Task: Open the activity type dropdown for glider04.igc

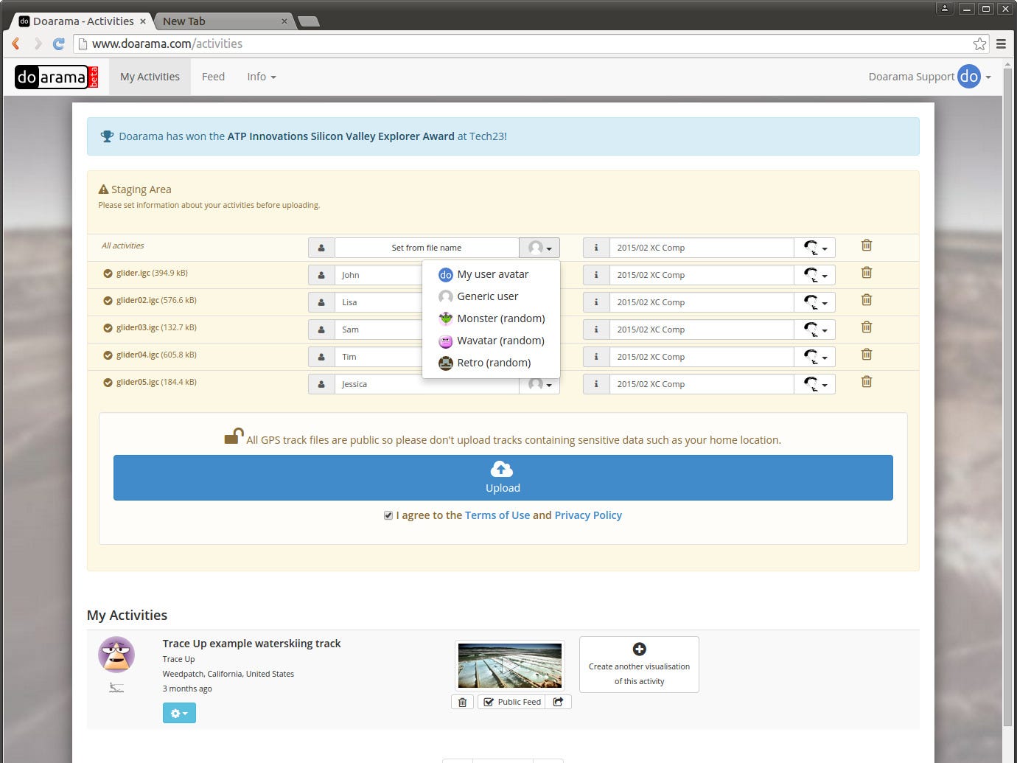Action: 814,357
